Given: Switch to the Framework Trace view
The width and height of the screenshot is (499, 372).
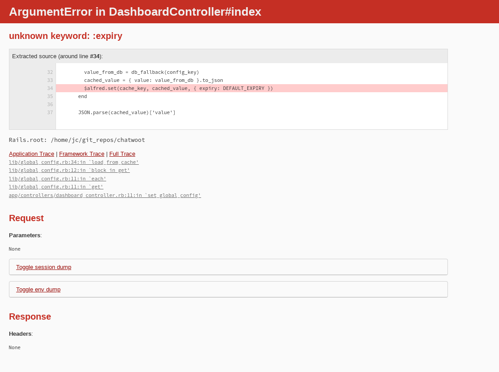Looking at the screenshot, I should point(82,154).
